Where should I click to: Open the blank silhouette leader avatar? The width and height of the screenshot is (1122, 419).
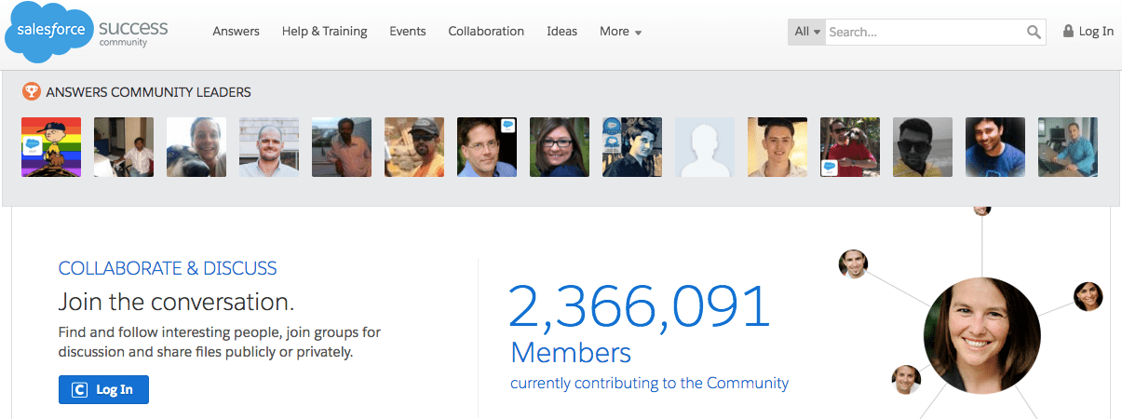pos(705,147)
